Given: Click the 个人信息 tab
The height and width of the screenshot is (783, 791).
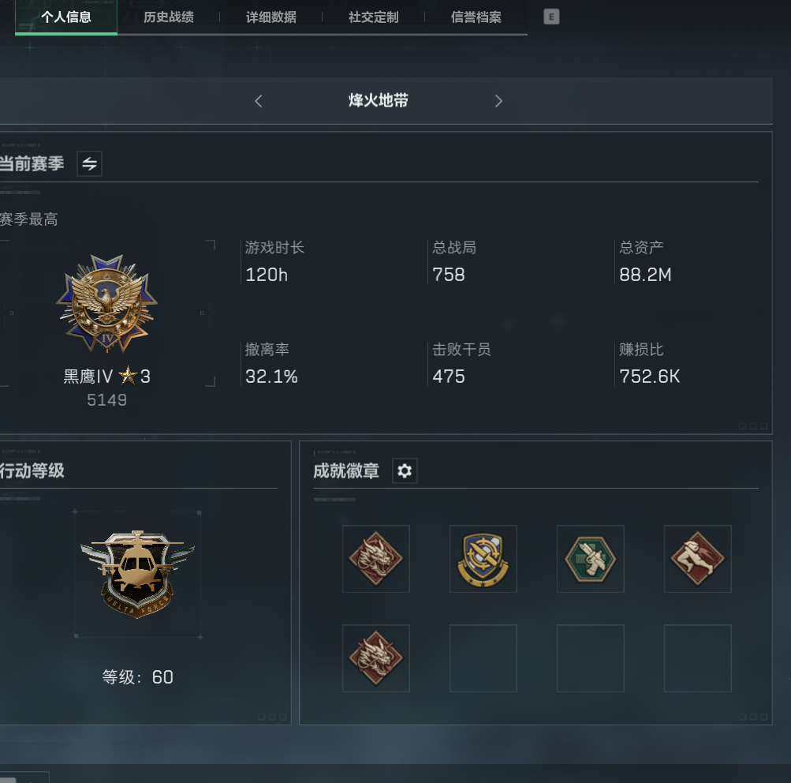Looking at the screenshot, I should pos(66,17).
